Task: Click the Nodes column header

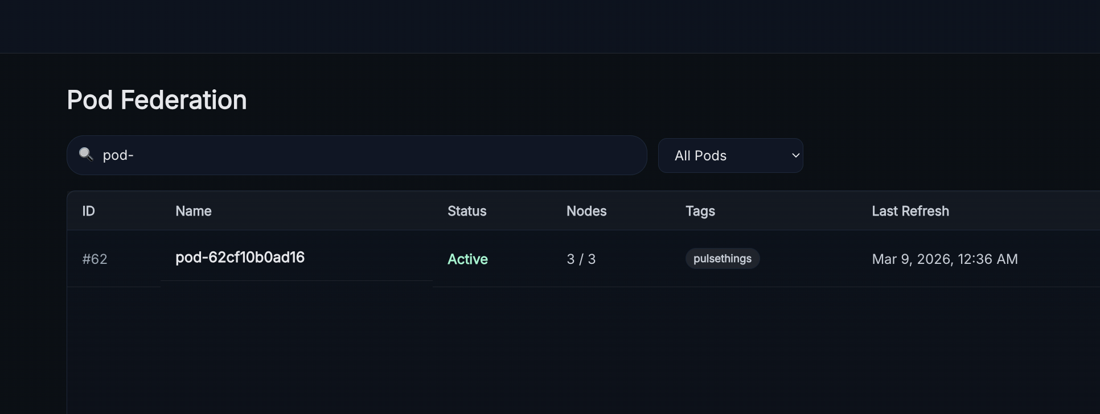Action: [586, 211]
